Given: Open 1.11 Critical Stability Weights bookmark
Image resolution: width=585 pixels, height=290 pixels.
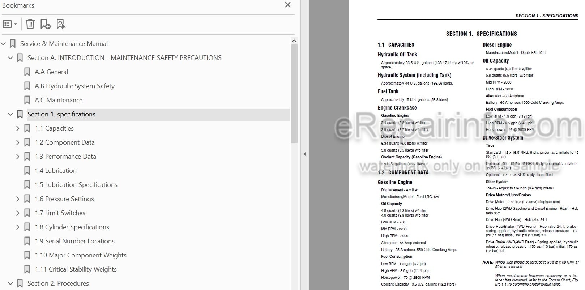Looking at the screenshot, I should tap(76, 269).
